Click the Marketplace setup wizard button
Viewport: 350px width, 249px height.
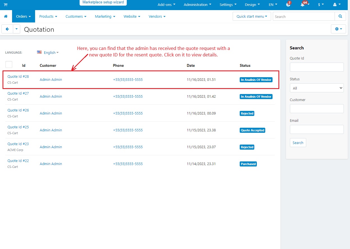click(x=103, y=2)
